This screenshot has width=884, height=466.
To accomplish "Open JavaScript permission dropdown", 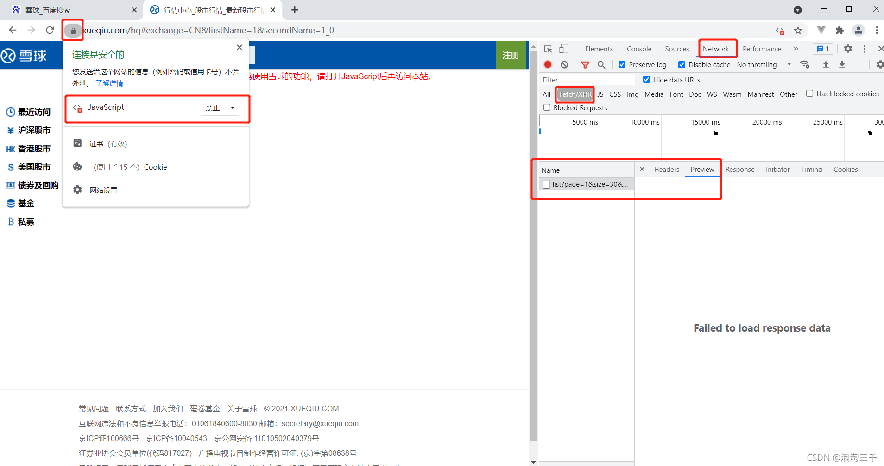I will [x=220, y=107].
